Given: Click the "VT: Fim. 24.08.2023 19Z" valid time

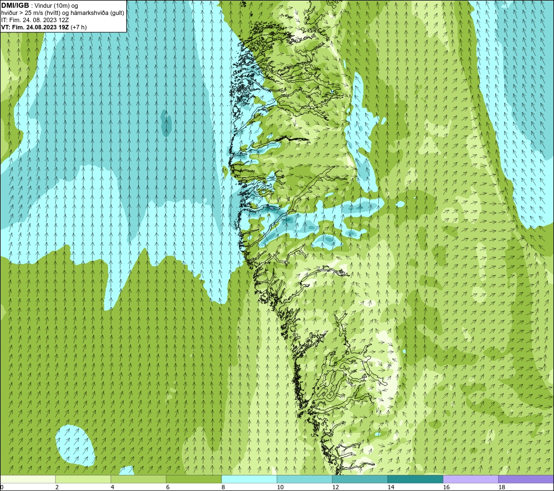Looking at the screenshot, I should tap(35, 27).
